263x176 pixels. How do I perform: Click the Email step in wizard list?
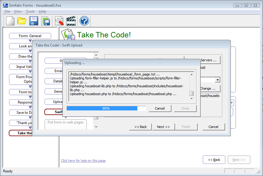[x=54, y=71]
